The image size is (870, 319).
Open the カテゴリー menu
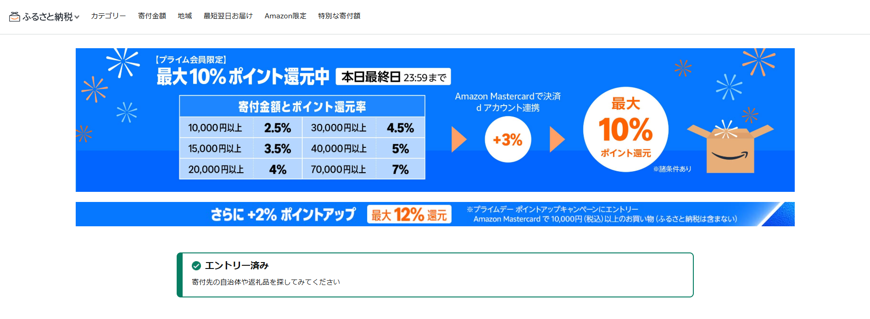(108, 16)
